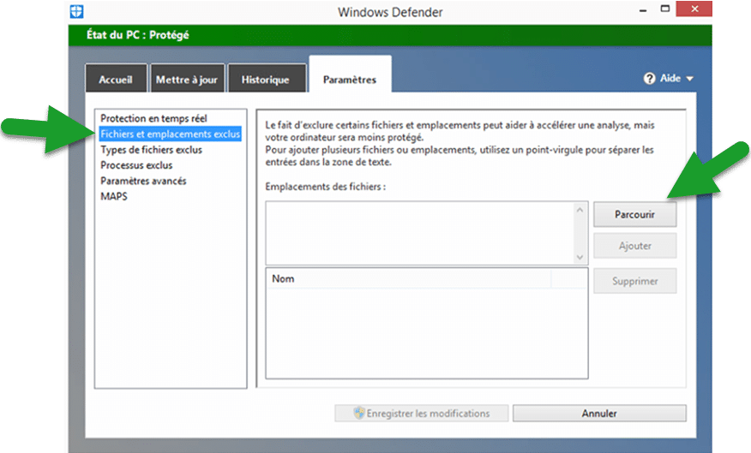Screen dimensions: 751x453
Task: Open the Mettre à jour tab
Action: 187,80
